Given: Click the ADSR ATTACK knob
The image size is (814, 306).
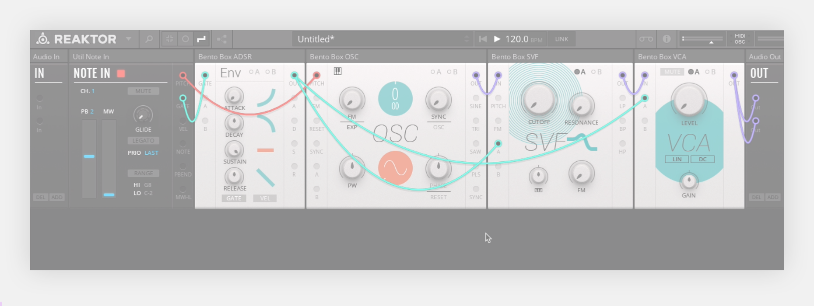Looking at the screenshot, I should tap(234, 96).
